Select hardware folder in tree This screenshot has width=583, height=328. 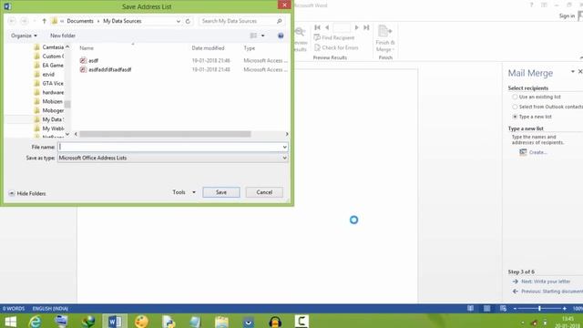coord(48,92)
